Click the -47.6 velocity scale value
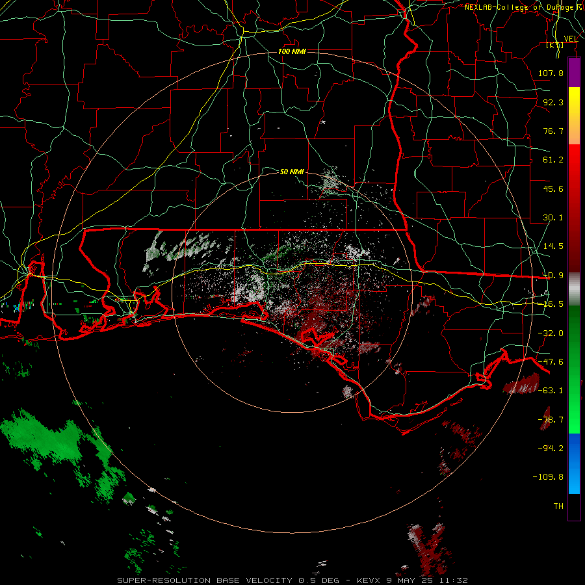Viewport: 585px width, 585px height. 551,362
